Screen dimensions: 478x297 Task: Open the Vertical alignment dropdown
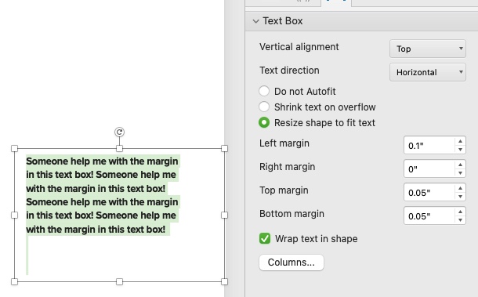click(427, 49)
